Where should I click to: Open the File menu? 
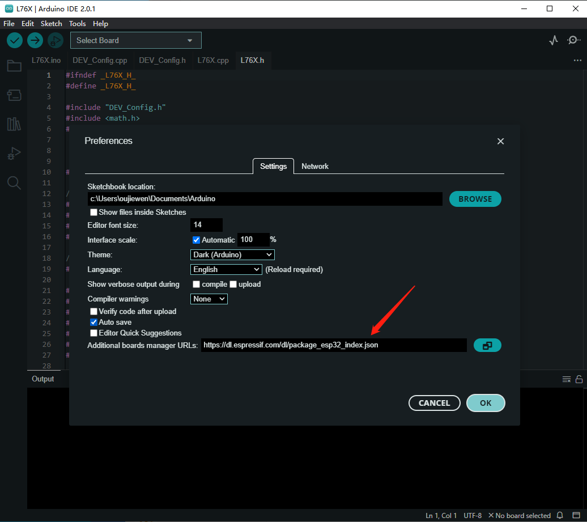tap(9, 24)
